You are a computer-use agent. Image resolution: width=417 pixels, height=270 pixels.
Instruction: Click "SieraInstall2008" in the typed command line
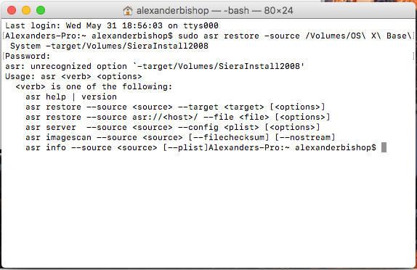click(168, 46)
